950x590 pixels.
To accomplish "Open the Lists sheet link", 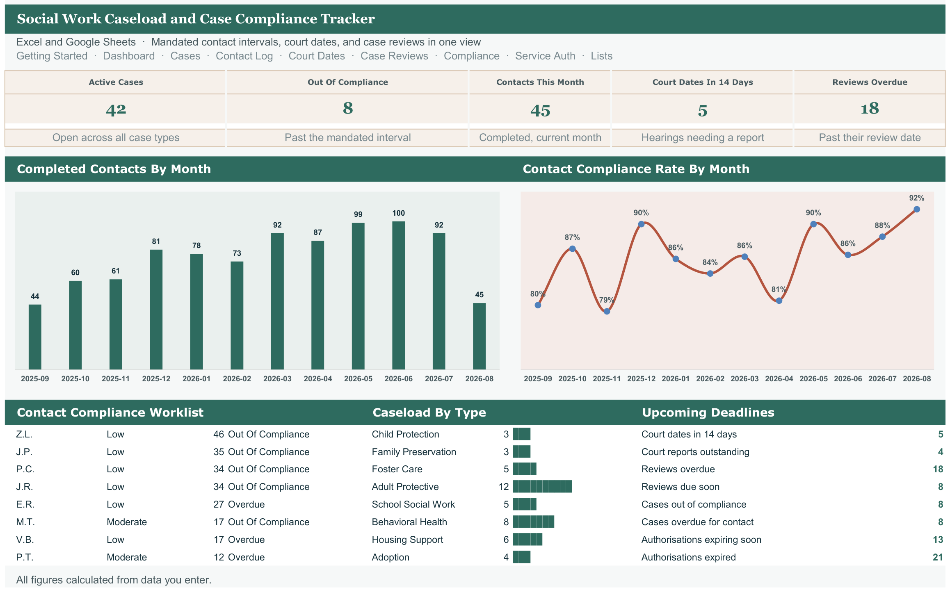I will click(602, 56).
